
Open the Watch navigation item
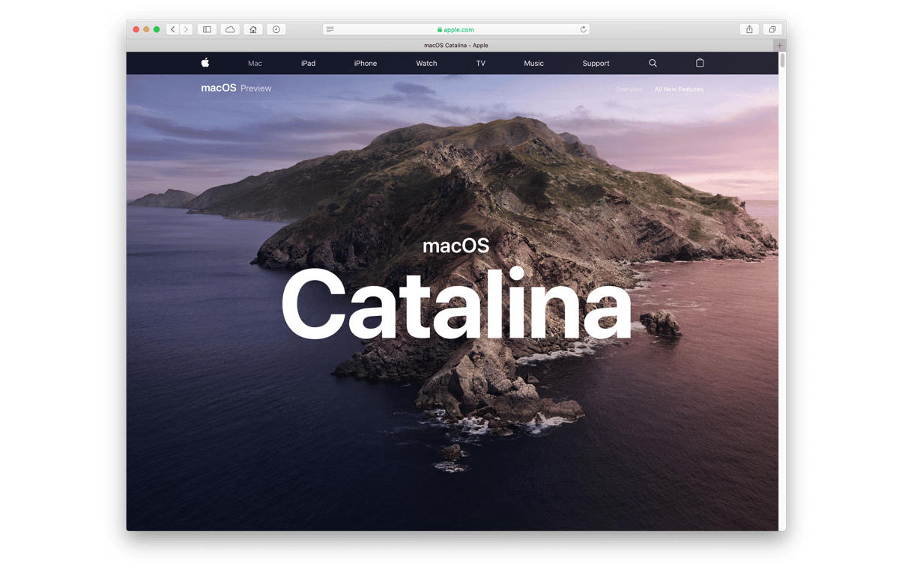coord(426,64)
